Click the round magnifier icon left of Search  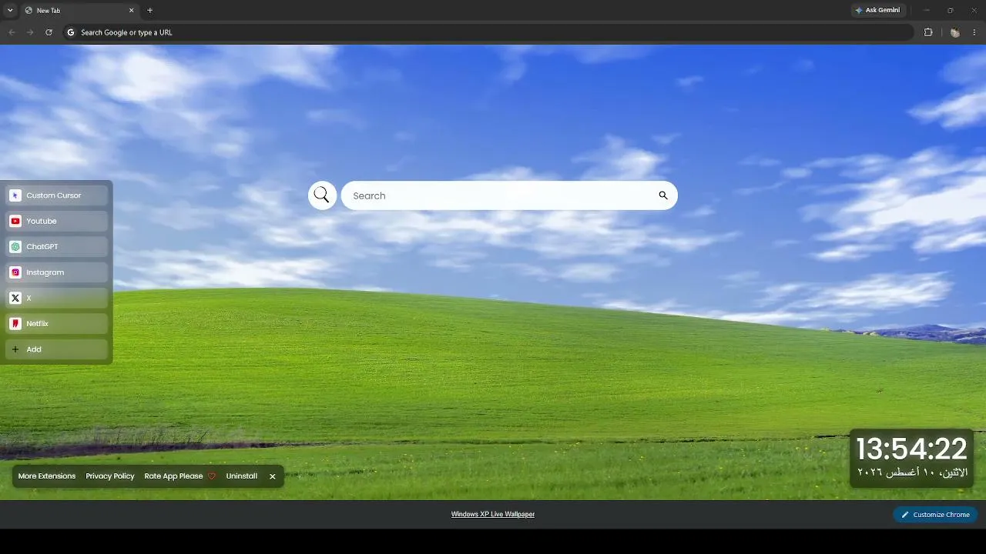point(322,195)
